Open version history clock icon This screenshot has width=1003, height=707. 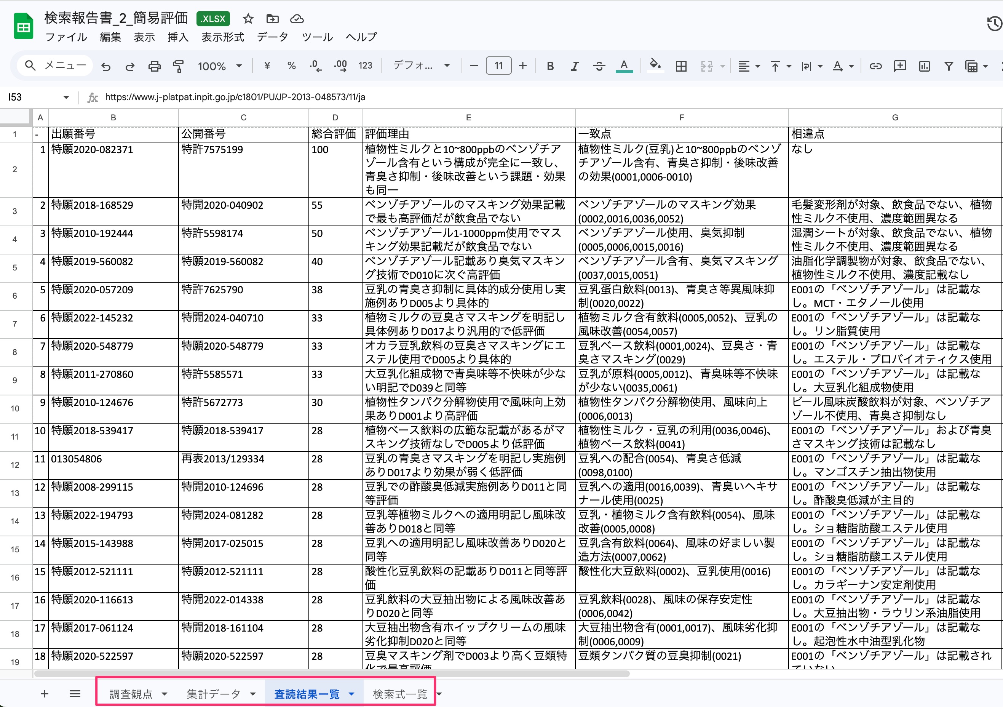tap(994, 23)
